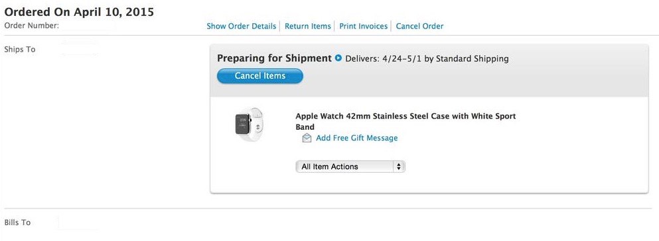This screenshot has width=659, height=241.
Task: Click the Apple Watch product thumbnail
Action: click(250, 124)
